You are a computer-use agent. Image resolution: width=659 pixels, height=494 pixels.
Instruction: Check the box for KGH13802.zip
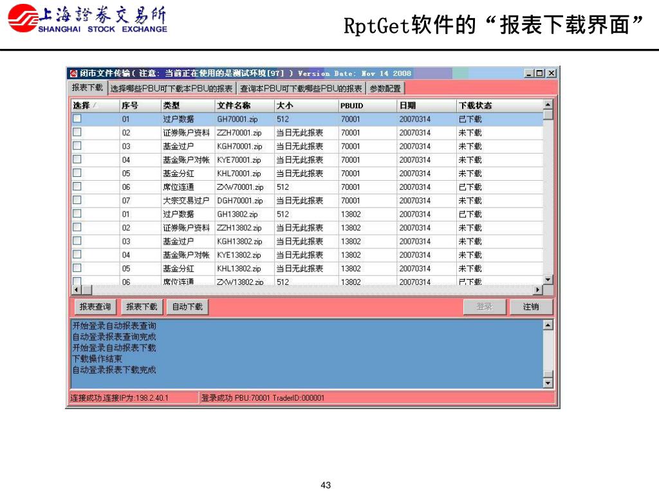77,241
